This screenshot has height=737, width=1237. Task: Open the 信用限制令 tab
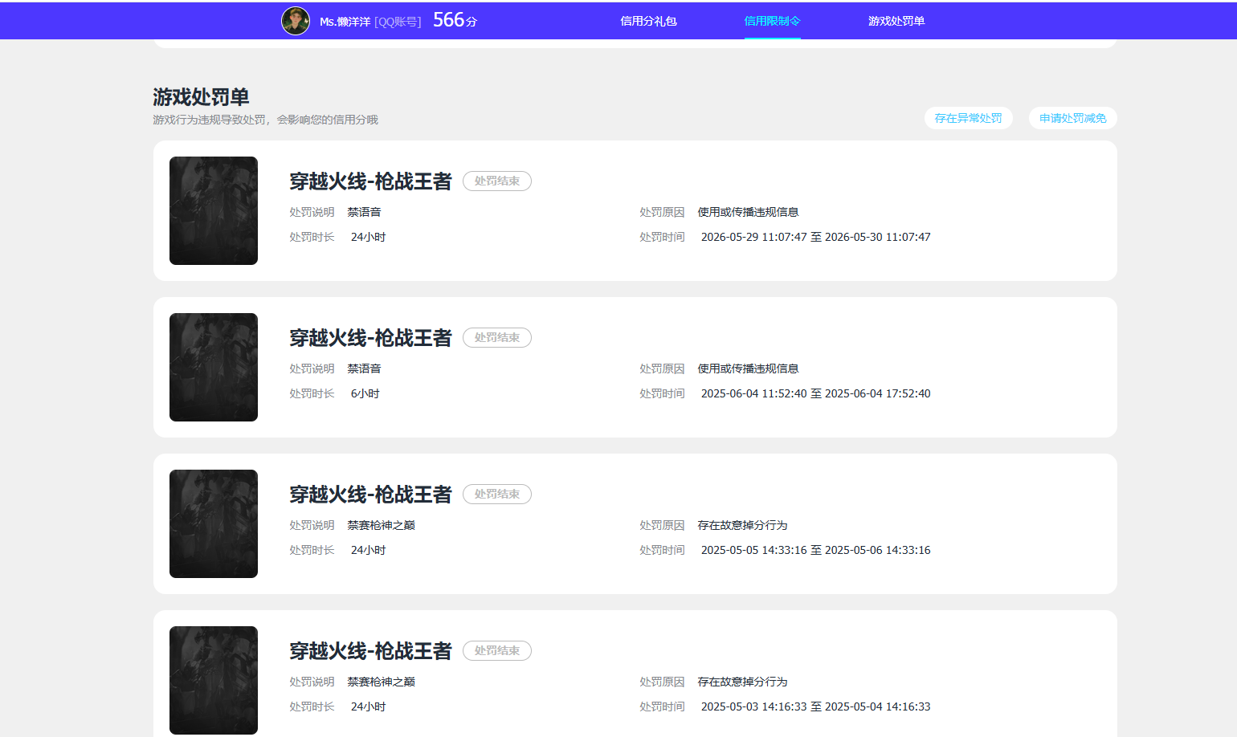pyautogui.click(x=772, y=21)
